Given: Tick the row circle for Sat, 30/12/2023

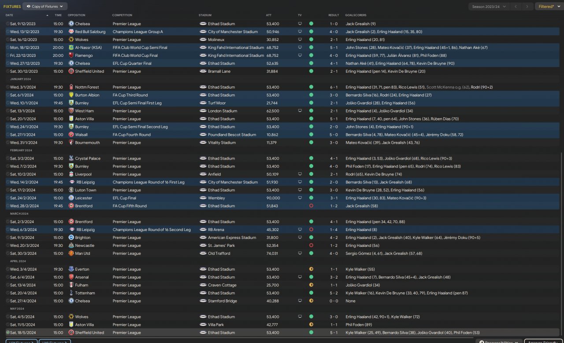Looking at the screenshot, I should tap(8, 71).
